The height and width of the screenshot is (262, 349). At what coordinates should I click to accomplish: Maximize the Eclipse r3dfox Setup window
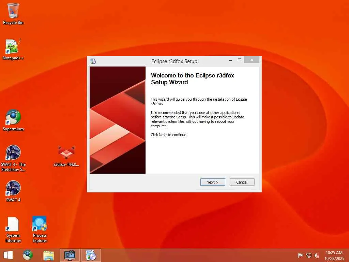point(240,60)
